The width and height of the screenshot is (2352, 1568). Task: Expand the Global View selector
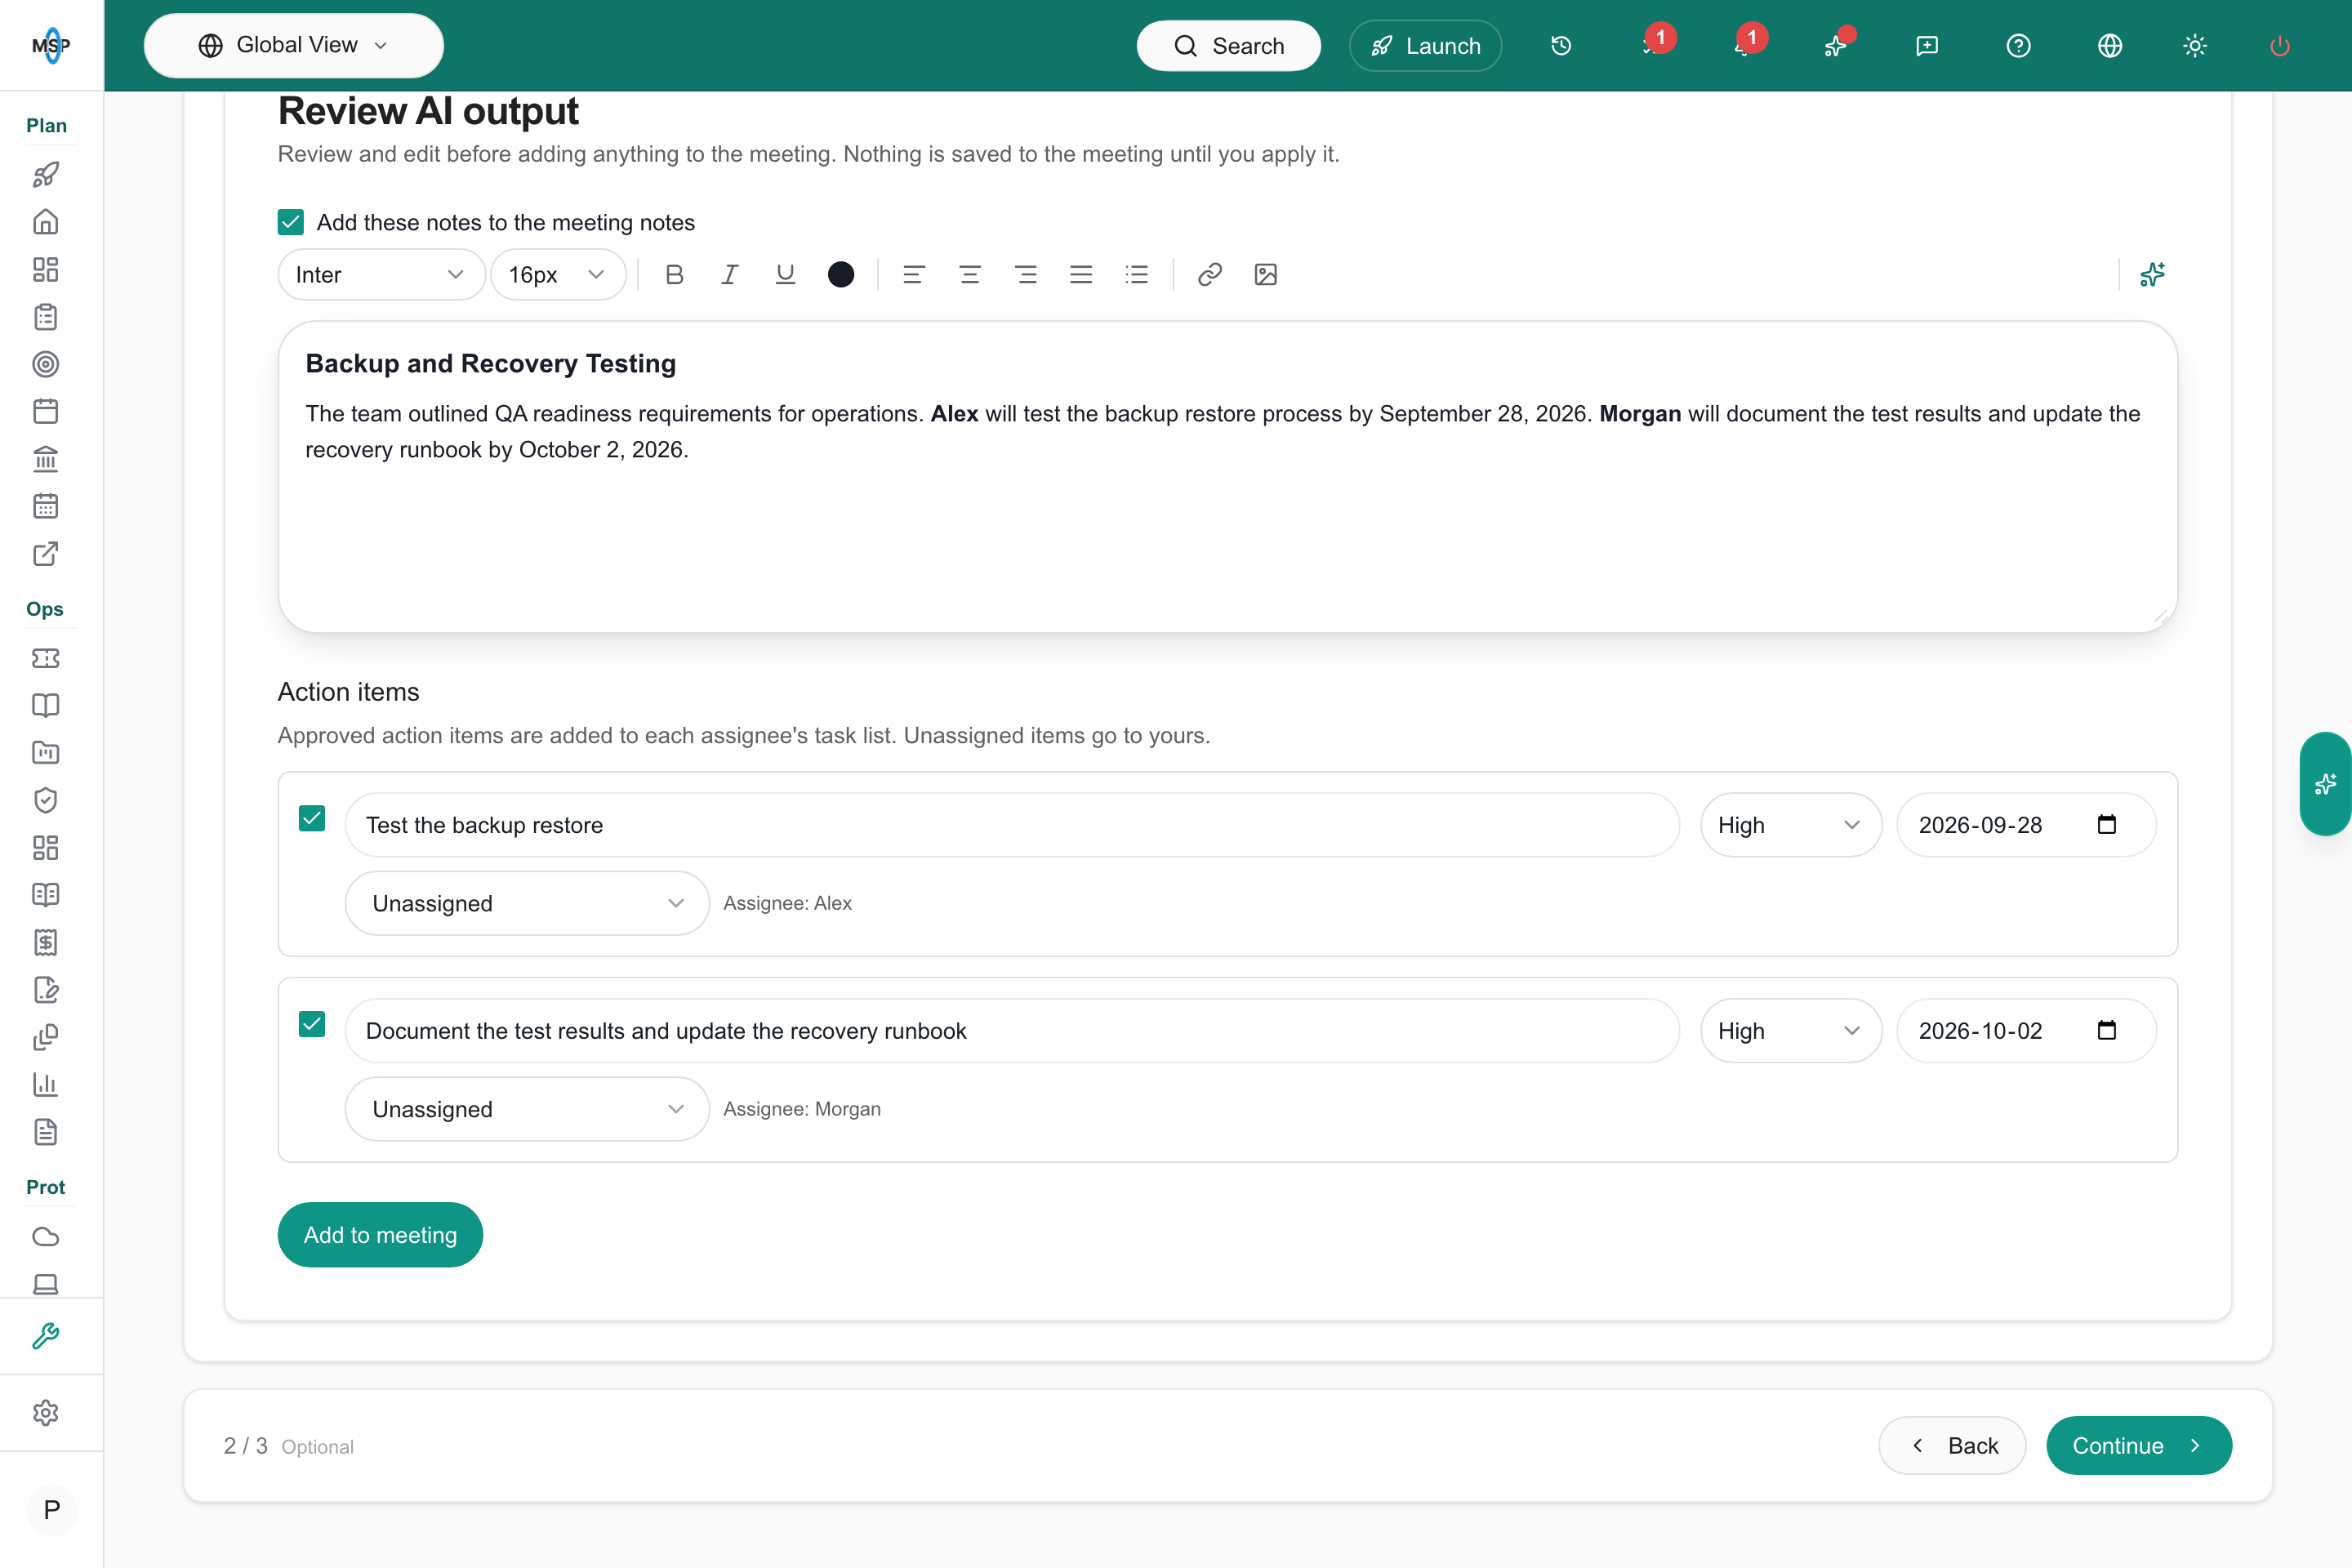294,46
